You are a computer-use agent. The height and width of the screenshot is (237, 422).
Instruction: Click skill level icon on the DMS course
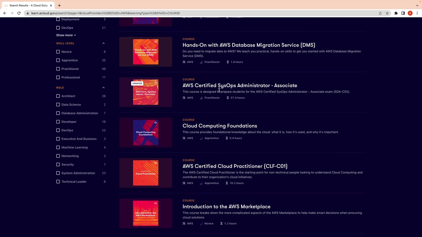pos(201,62)
